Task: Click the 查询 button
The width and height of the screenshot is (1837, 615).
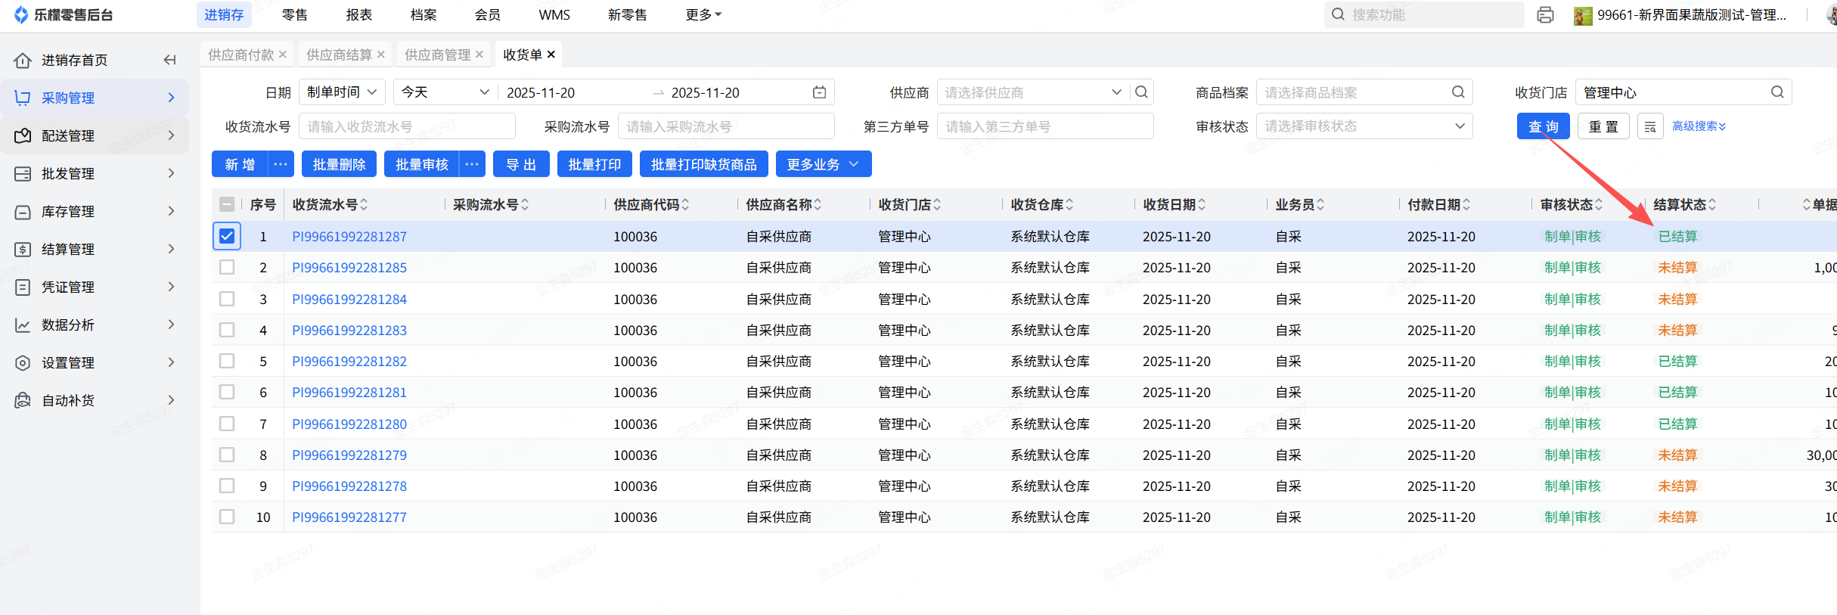Action: 1543,126
